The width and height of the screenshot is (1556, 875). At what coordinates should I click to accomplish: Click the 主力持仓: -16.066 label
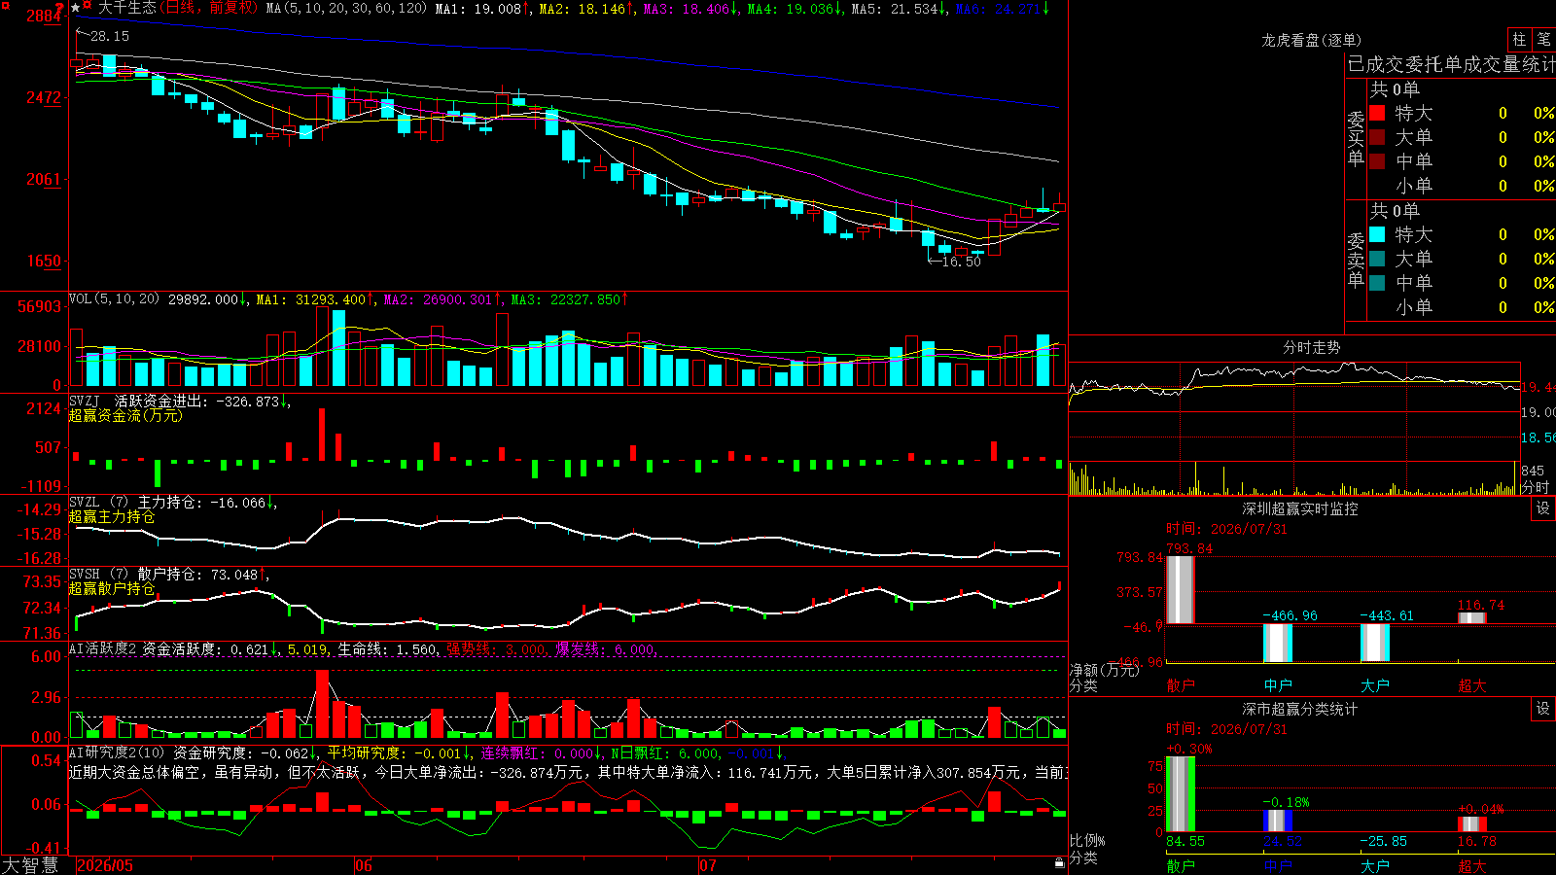coord(206,503)
